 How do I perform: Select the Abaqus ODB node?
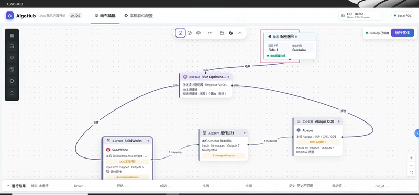(x=318, y=137)
